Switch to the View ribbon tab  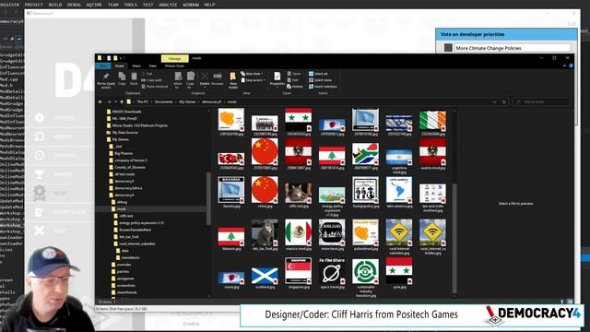point(152,65)
